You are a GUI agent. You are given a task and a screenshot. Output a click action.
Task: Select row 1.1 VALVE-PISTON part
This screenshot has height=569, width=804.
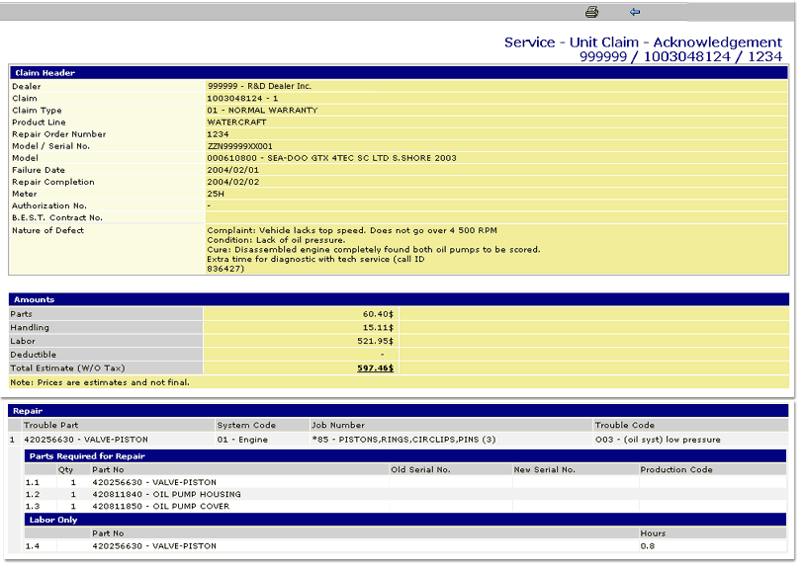(x=154, y=482)
